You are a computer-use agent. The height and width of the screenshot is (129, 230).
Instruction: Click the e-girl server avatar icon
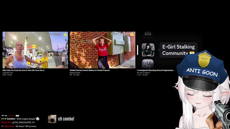(x=148, y=50)
